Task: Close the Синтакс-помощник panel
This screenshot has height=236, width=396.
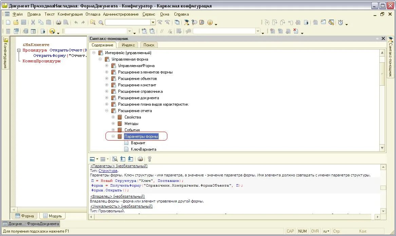Action: click(383, 39)
